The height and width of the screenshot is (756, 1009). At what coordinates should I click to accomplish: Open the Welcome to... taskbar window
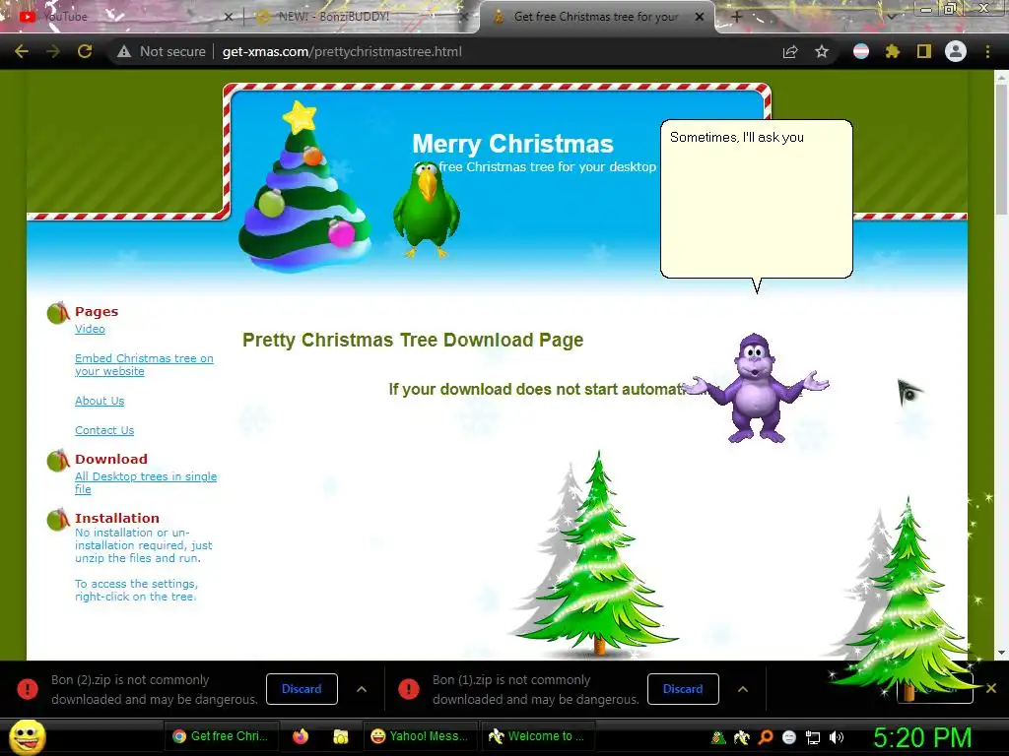click(538, 736)
